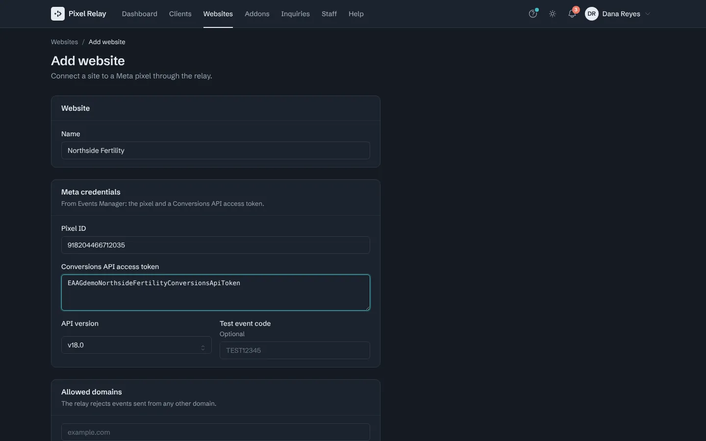Click the Pixel Relay brand name
The image size is (706, 441).
point(87,14)
